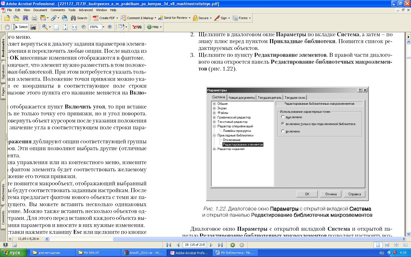Switch to Facing pages layout

coord(405,245)
